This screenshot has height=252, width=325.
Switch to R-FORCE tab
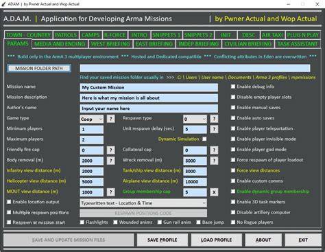(115, 35)
